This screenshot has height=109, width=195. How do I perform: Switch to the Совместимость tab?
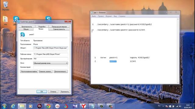59,29
